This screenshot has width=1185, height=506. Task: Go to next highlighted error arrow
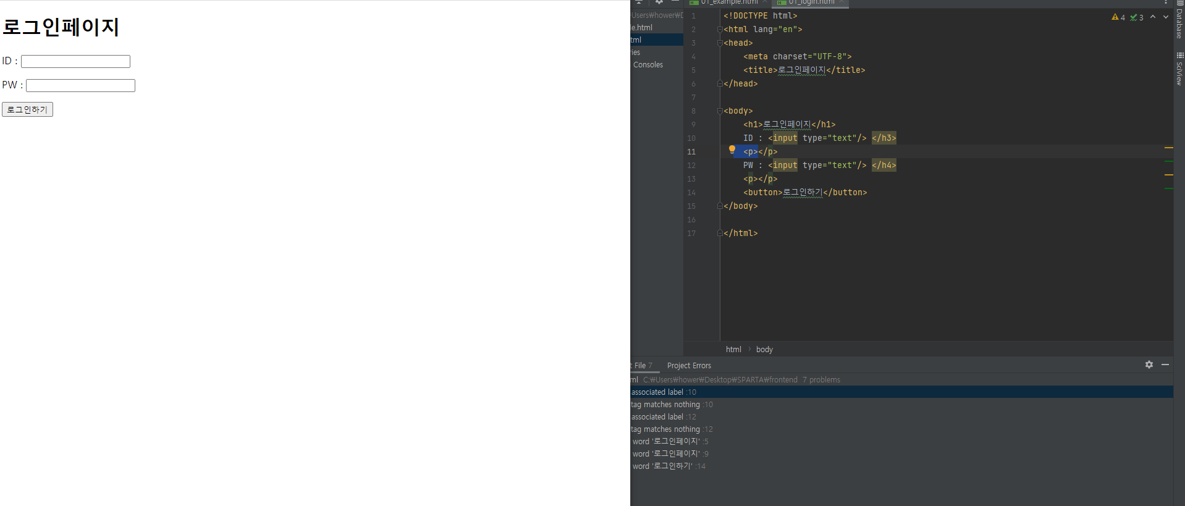[1166, 17]
